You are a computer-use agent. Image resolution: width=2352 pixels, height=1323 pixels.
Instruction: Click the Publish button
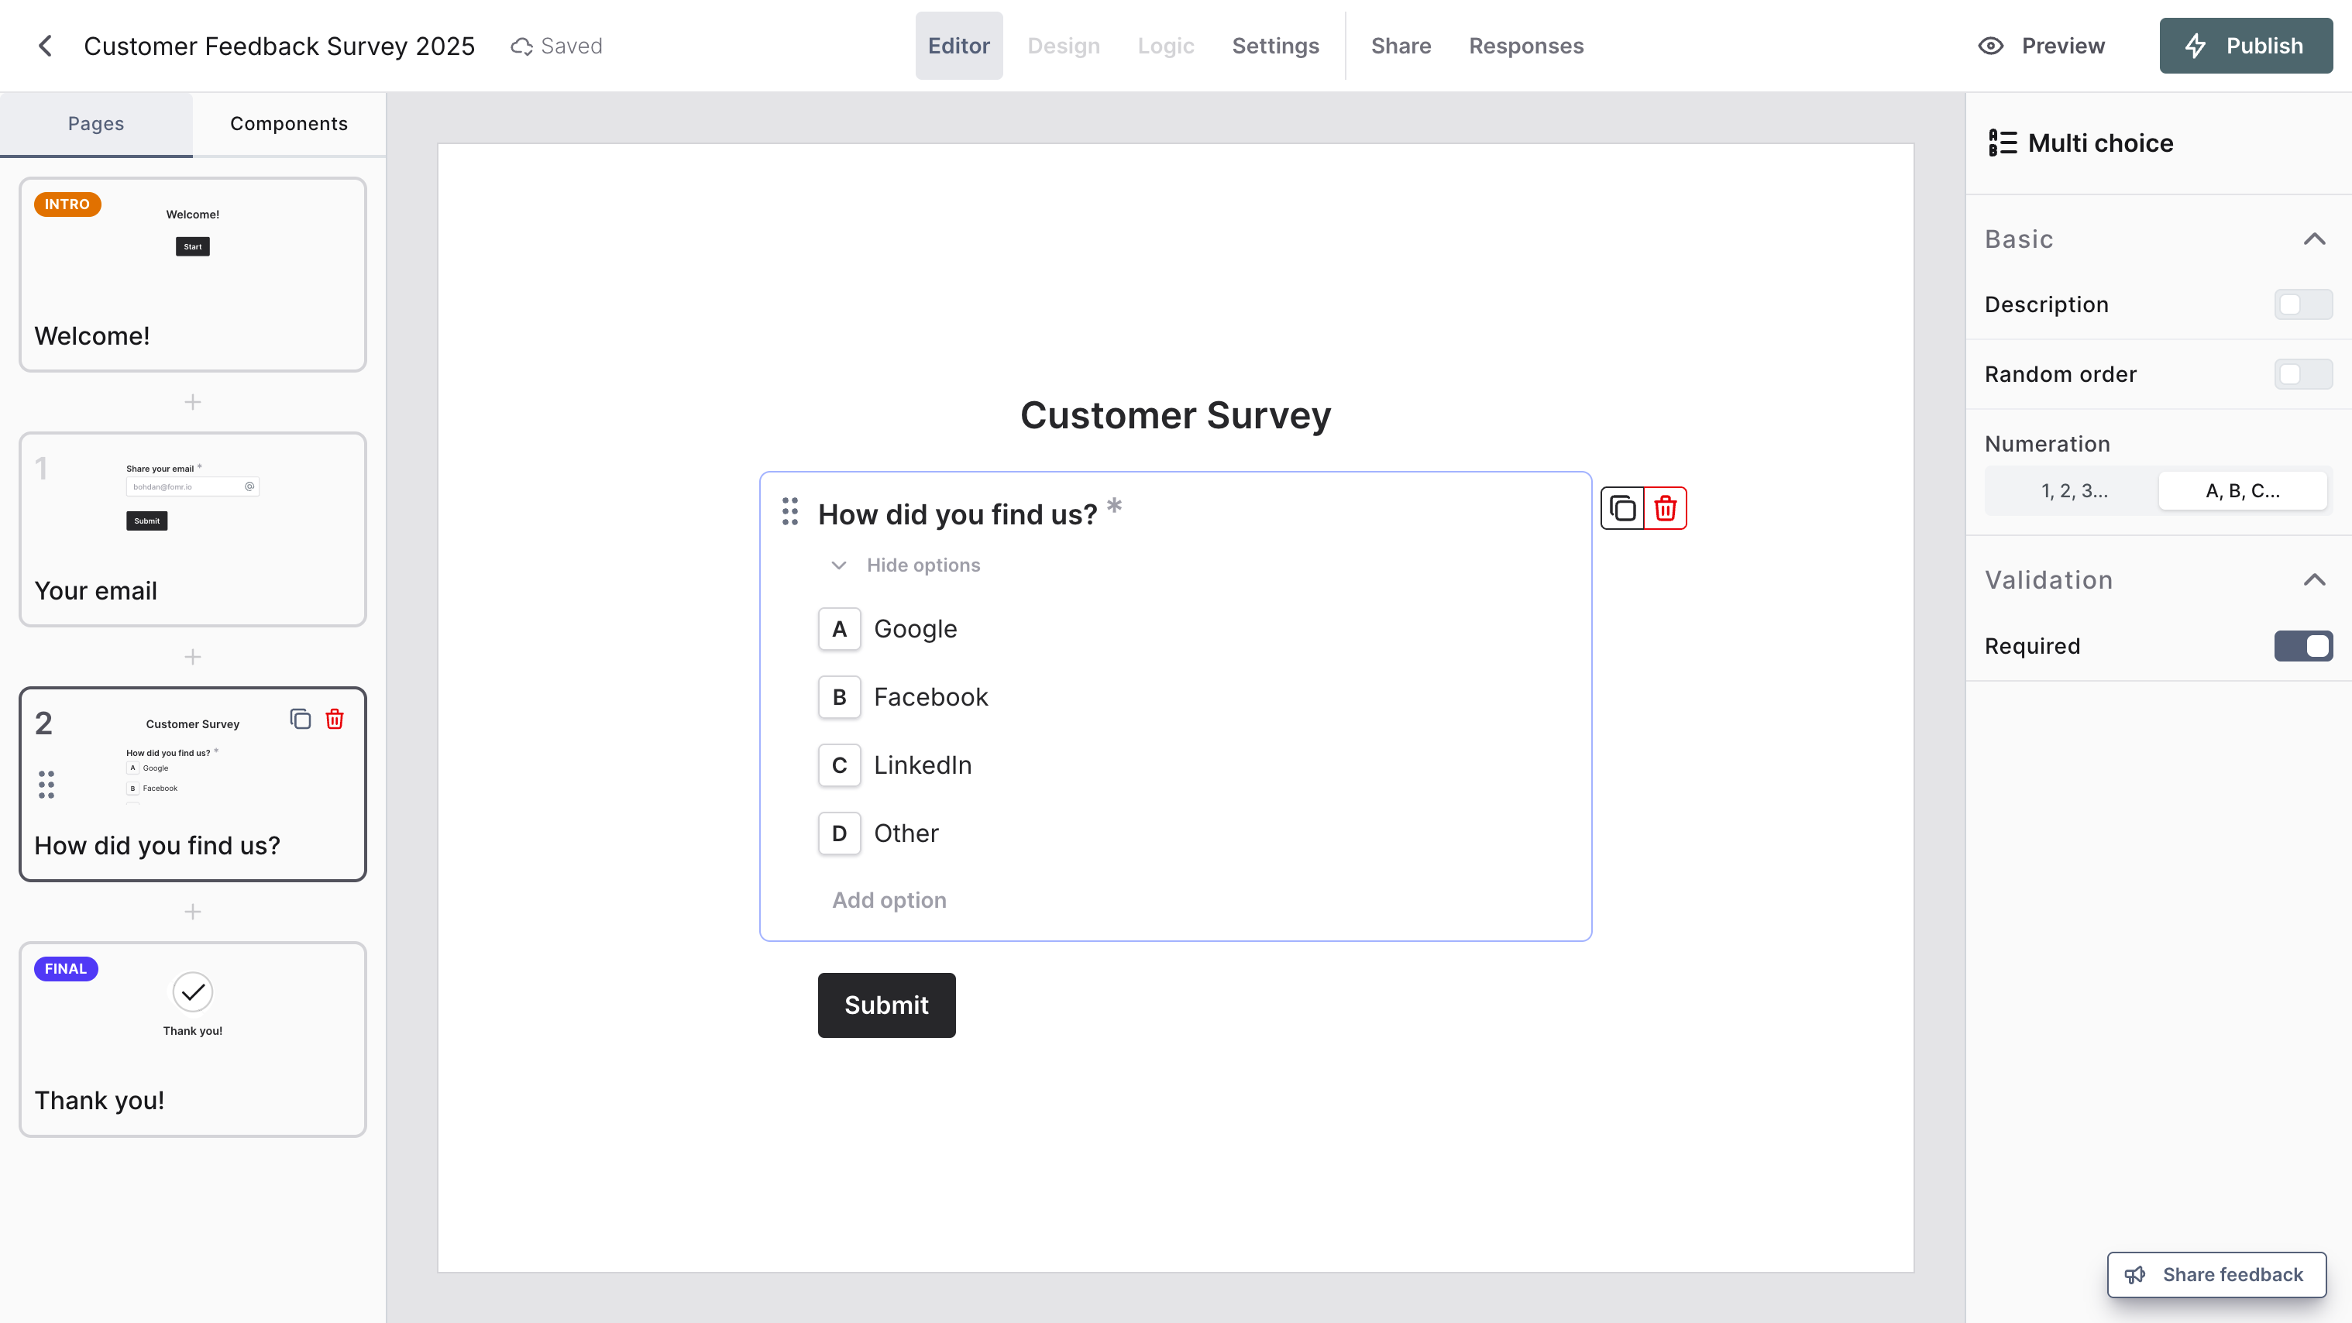pyautogui.click(x=2245, y=46)
